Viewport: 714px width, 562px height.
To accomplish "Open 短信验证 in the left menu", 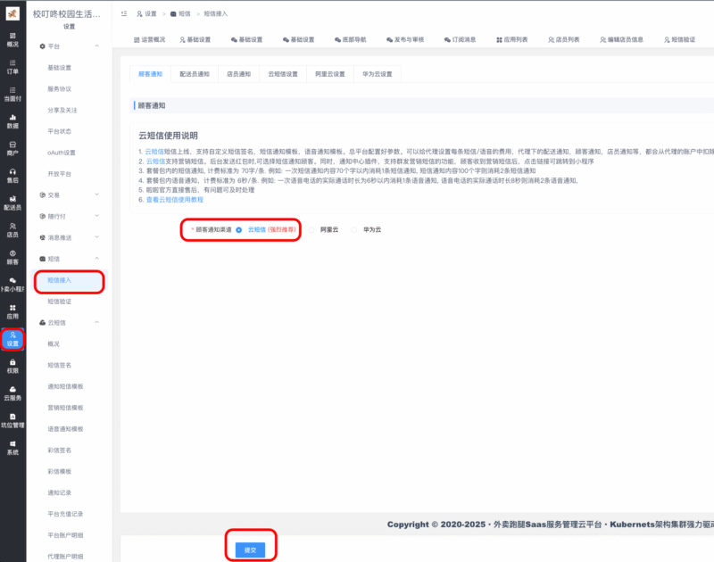I will (x=60, y=302).
